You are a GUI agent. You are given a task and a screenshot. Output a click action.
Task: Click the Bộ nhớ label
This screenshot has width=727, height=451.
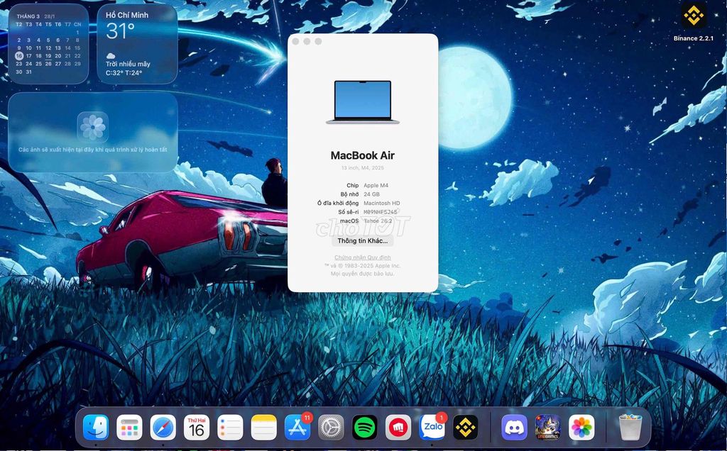(349, 194)
